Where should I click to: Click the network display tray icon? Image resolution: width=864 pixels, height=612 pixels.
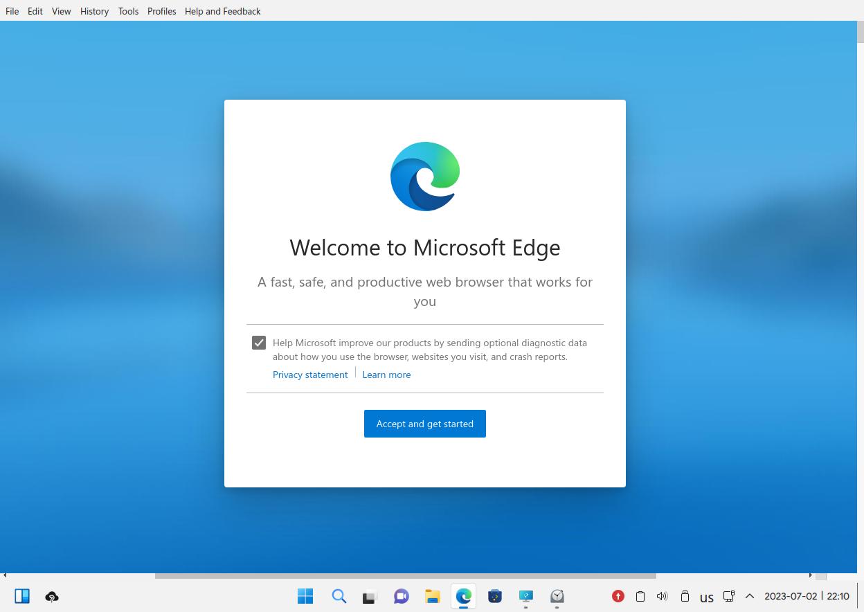(728, 596)
